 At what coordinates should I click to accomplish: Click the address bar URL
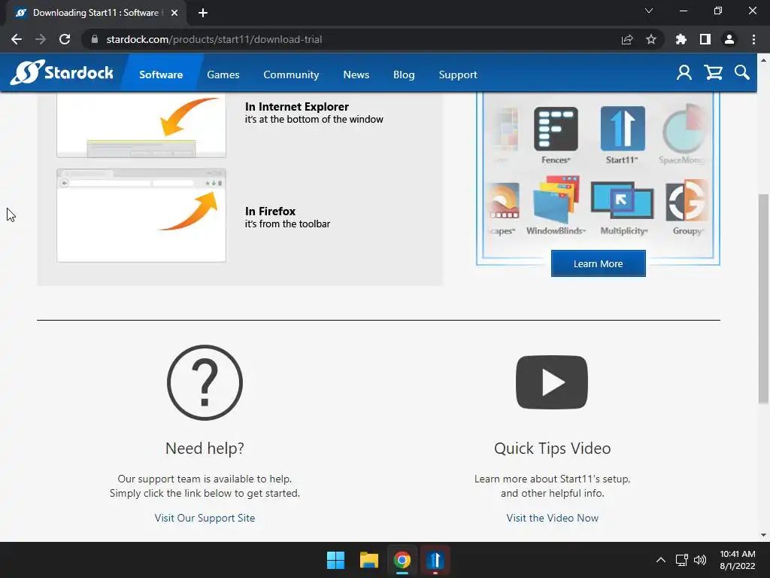[214, 39]
